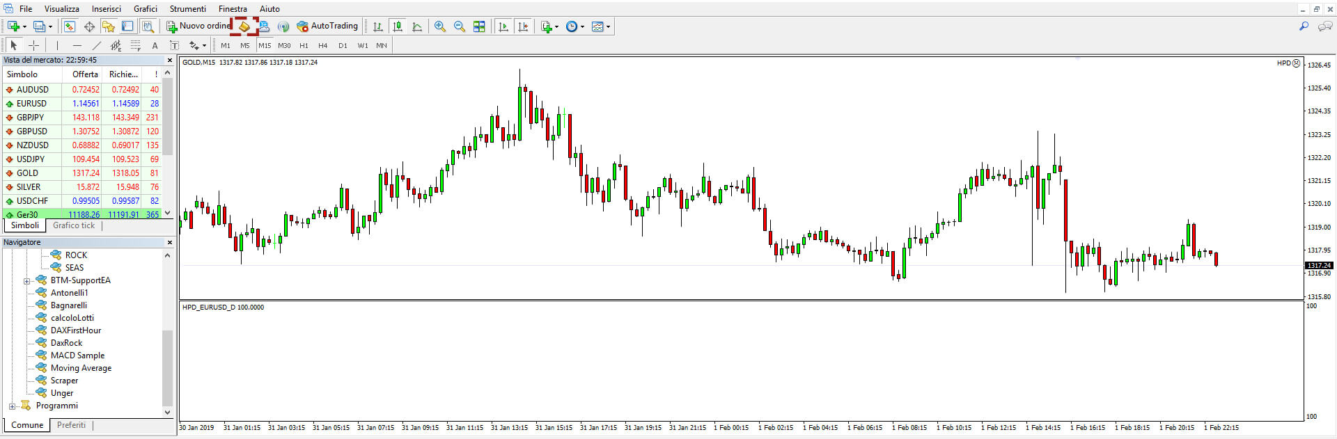1337x439 pixels.
Task: Select the Crosshair tool
Action: pyautogui.click(x=33, y=45)
